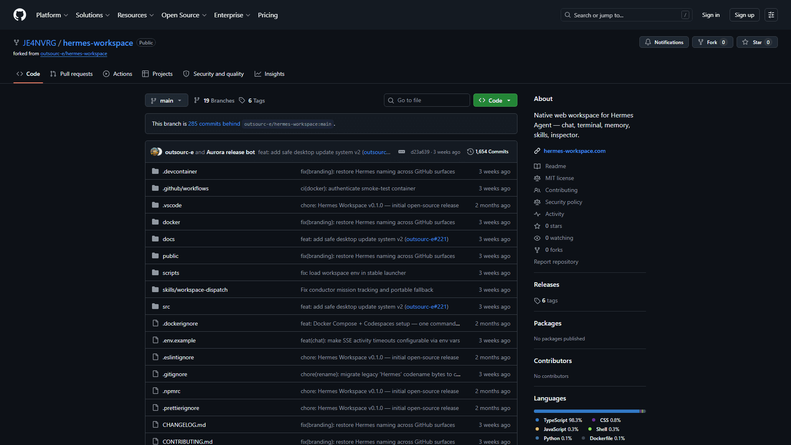Switch to the Projects tab
791x445 pixels.
(x=157, y=74)
